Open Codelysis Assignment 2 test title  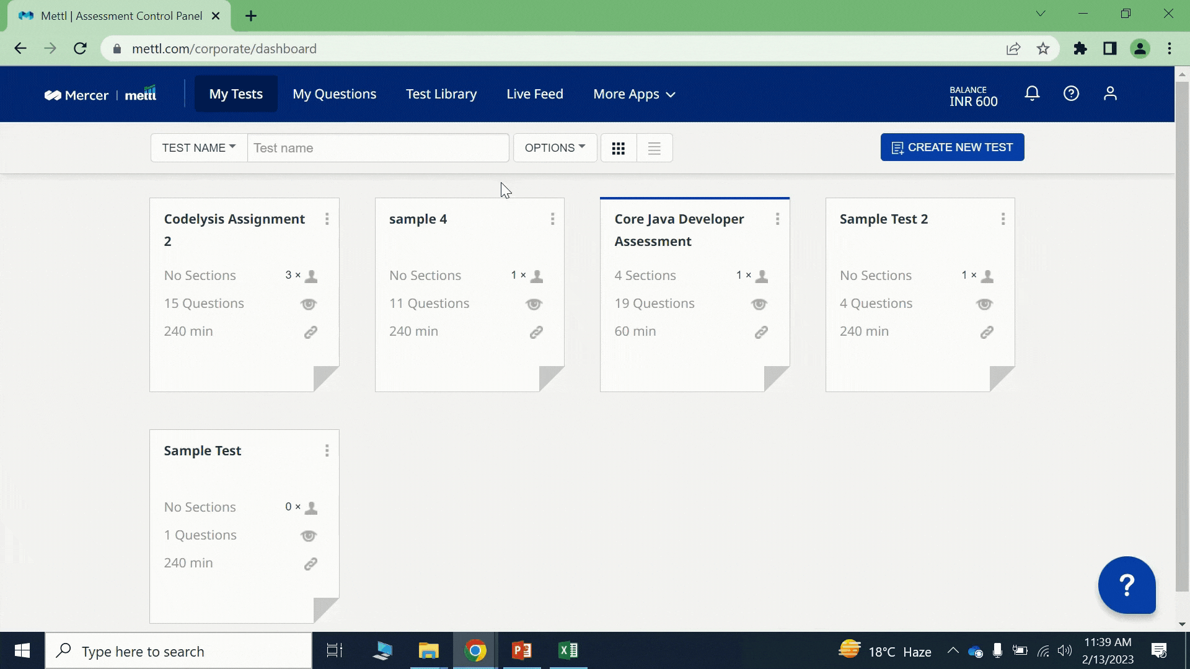(234, 230)
